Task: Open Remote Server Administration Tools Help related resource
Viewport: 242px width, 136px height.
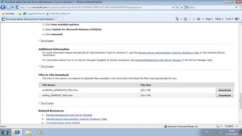Action: [76, 119]
